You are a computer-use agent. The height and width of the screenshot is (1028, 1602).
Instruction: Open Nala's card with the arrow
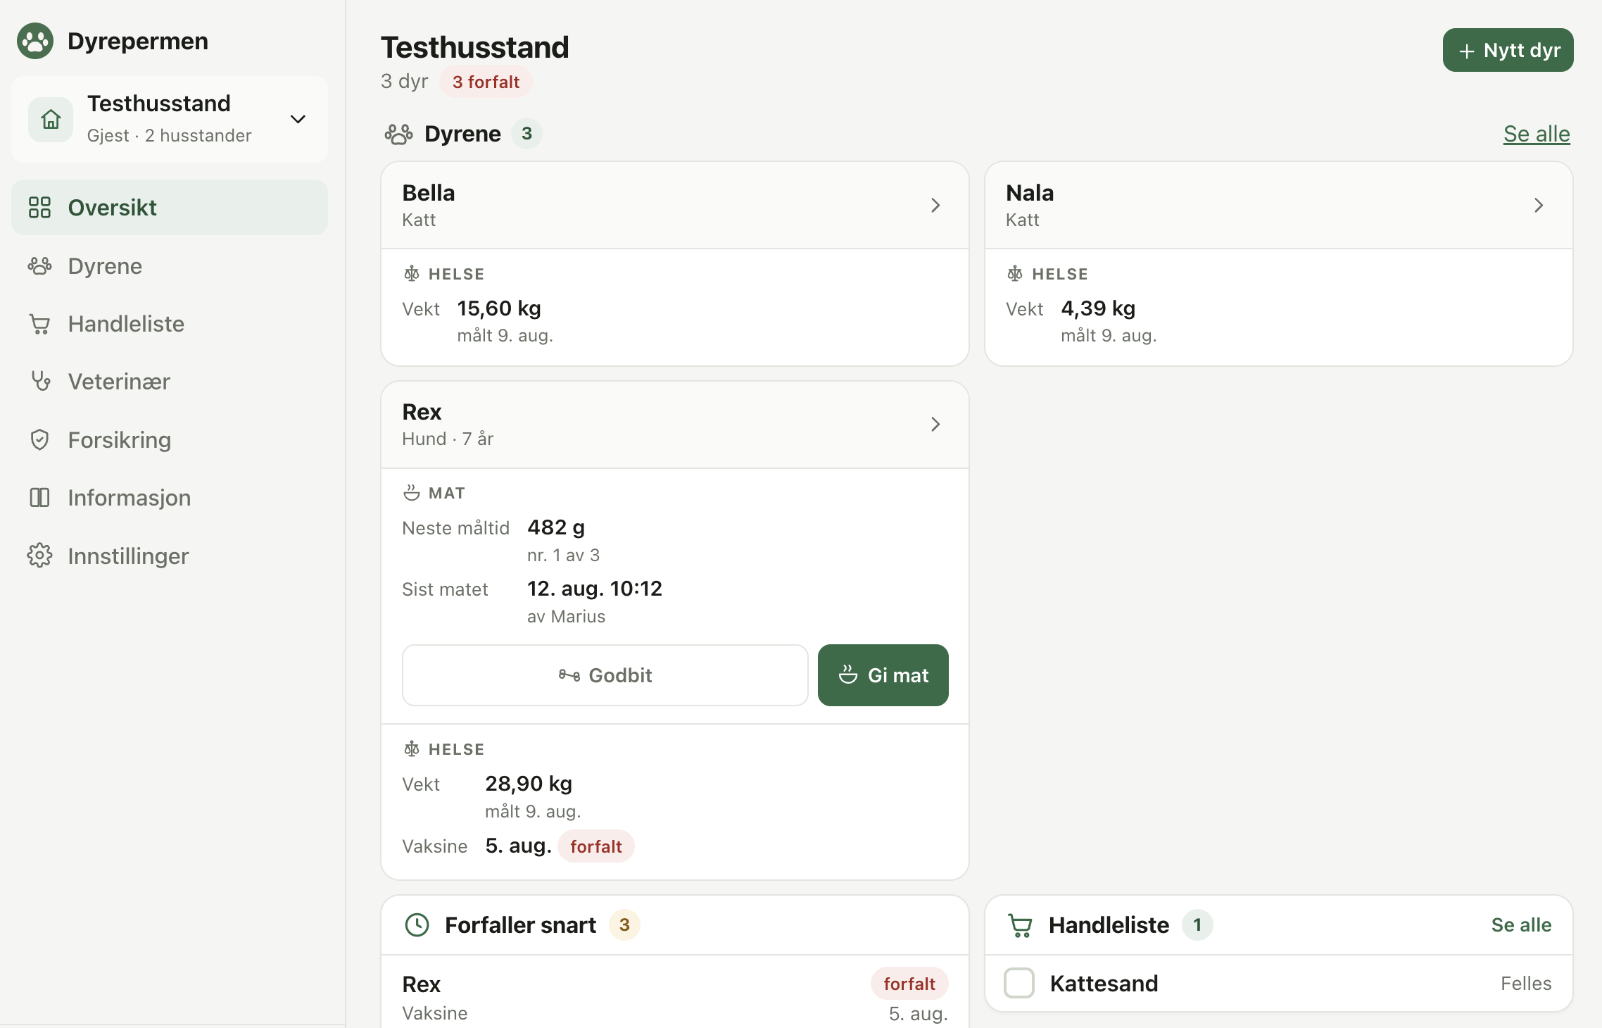coord(1539,206)
